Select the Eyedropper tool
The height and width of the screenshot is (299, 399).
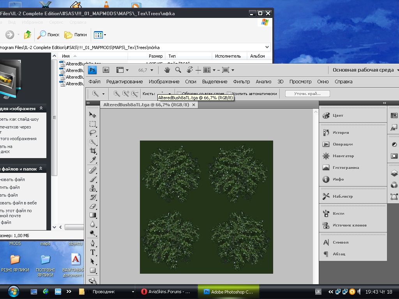(x=93, y=160)
